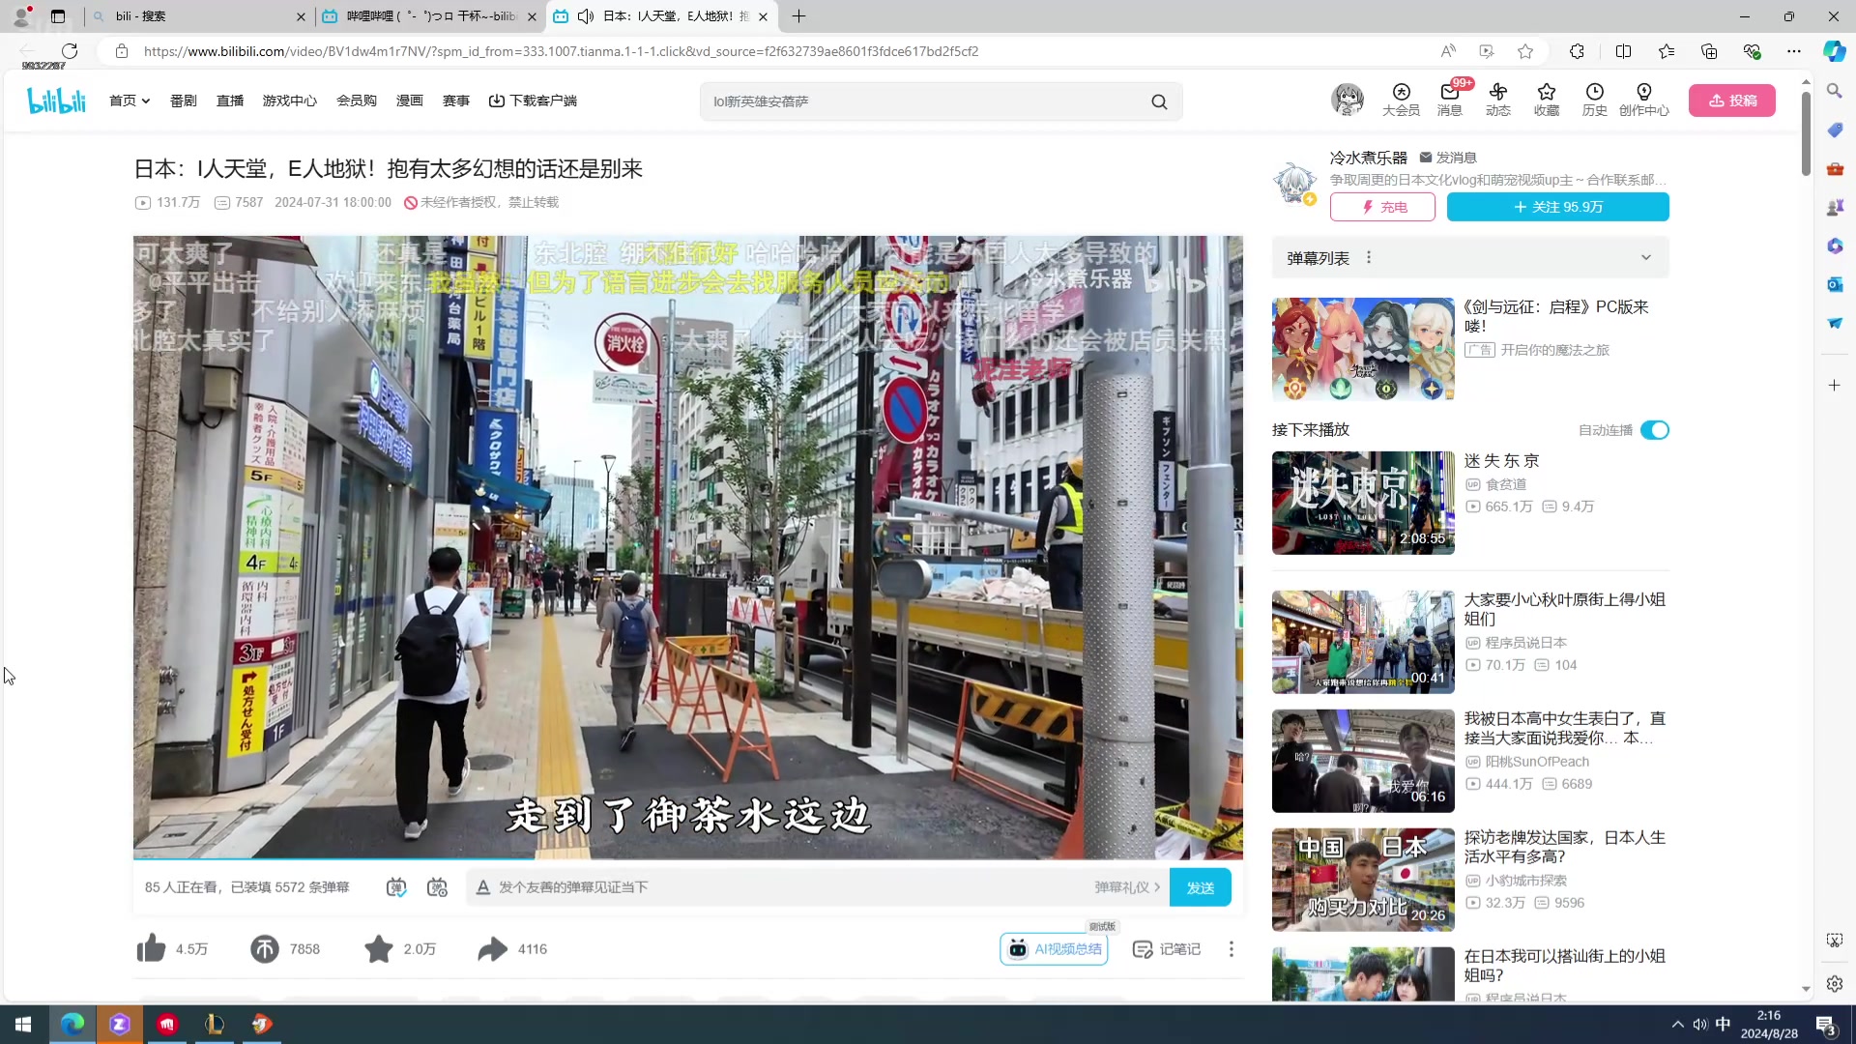Refresh the page with the reload icon

point(70,51)
